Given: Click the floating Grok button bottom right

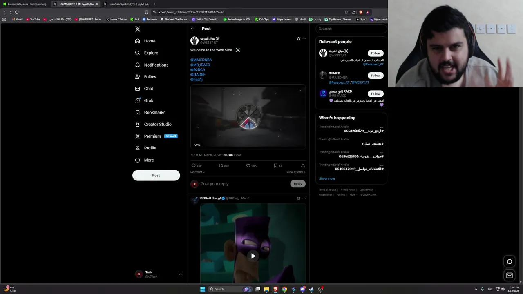Looking at the screenshot, I should (510, 262).
